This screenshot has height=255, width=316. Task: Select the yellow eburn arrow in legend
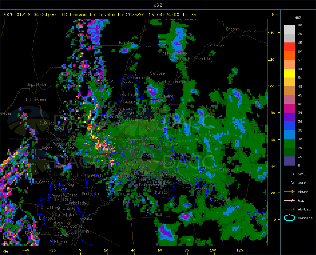289,192
